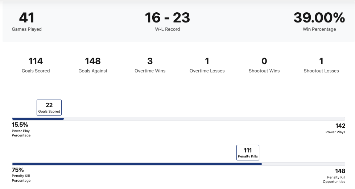Select the 16 - 23 W-L Record stat

click(x=167, y=21)
